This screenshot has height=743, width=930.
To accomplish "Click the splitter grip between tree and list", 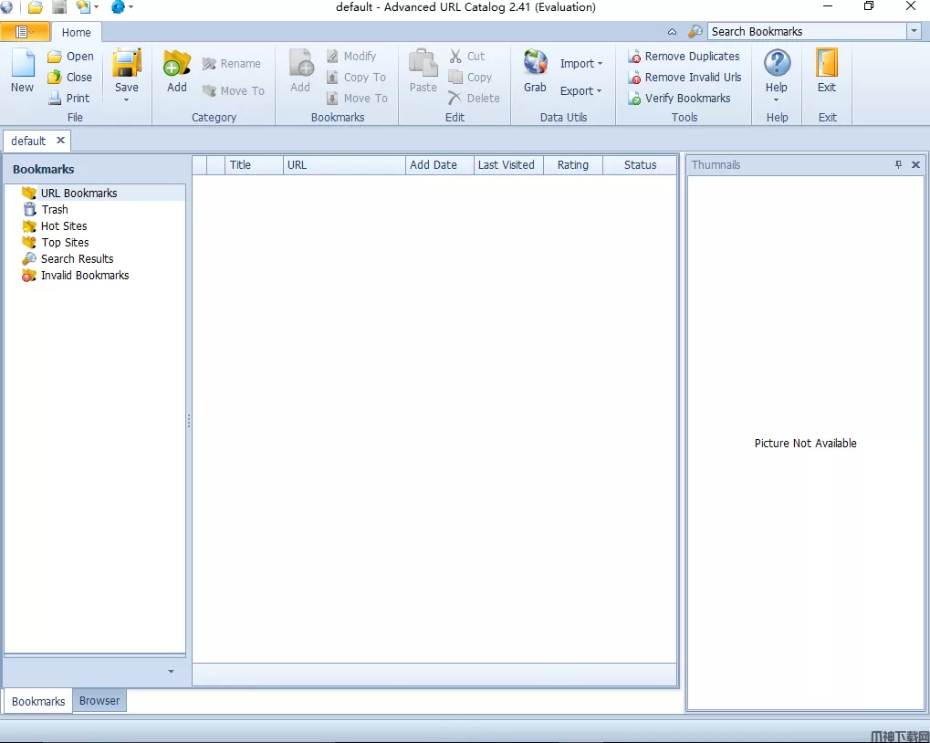I will [x=189, y=421].
